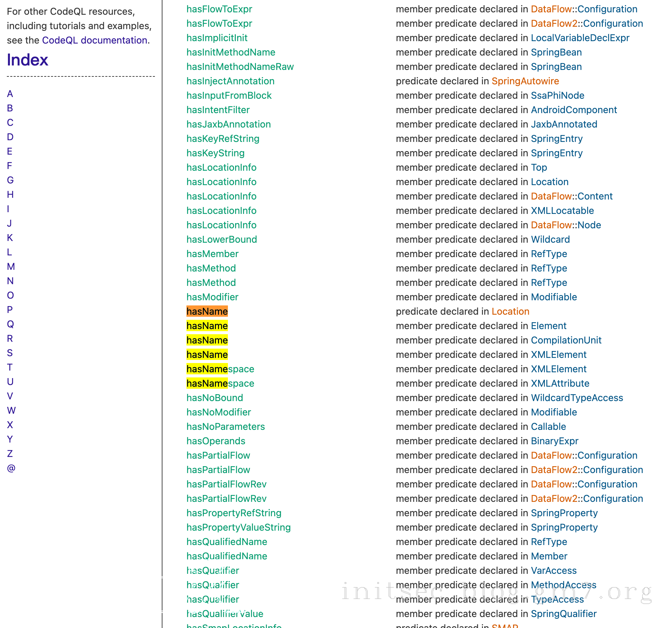
Task: Jump to letter H in index
Action: pyautogui.click(x=10, y=194)
